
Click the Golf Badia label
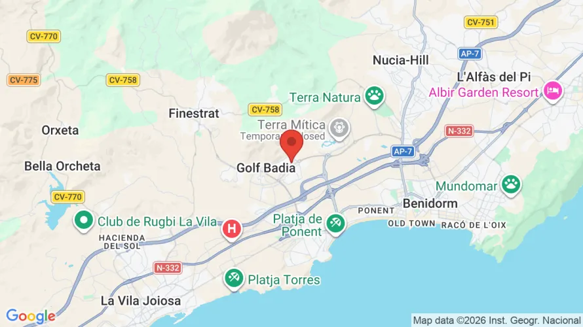tap(266, 168)
